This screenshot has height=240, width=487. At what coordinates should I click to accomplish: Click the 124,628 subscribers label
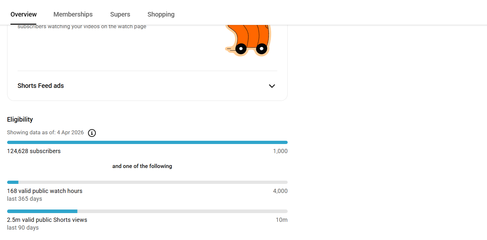click(x=34, y=151)
